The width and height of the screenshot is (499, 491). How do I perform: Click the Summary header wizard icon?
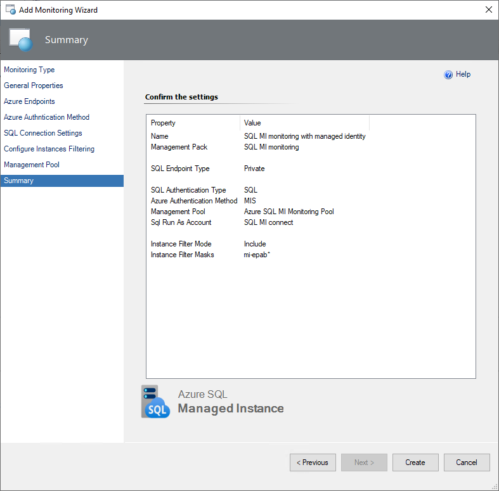pyautogui.click(x=21, y=40)
